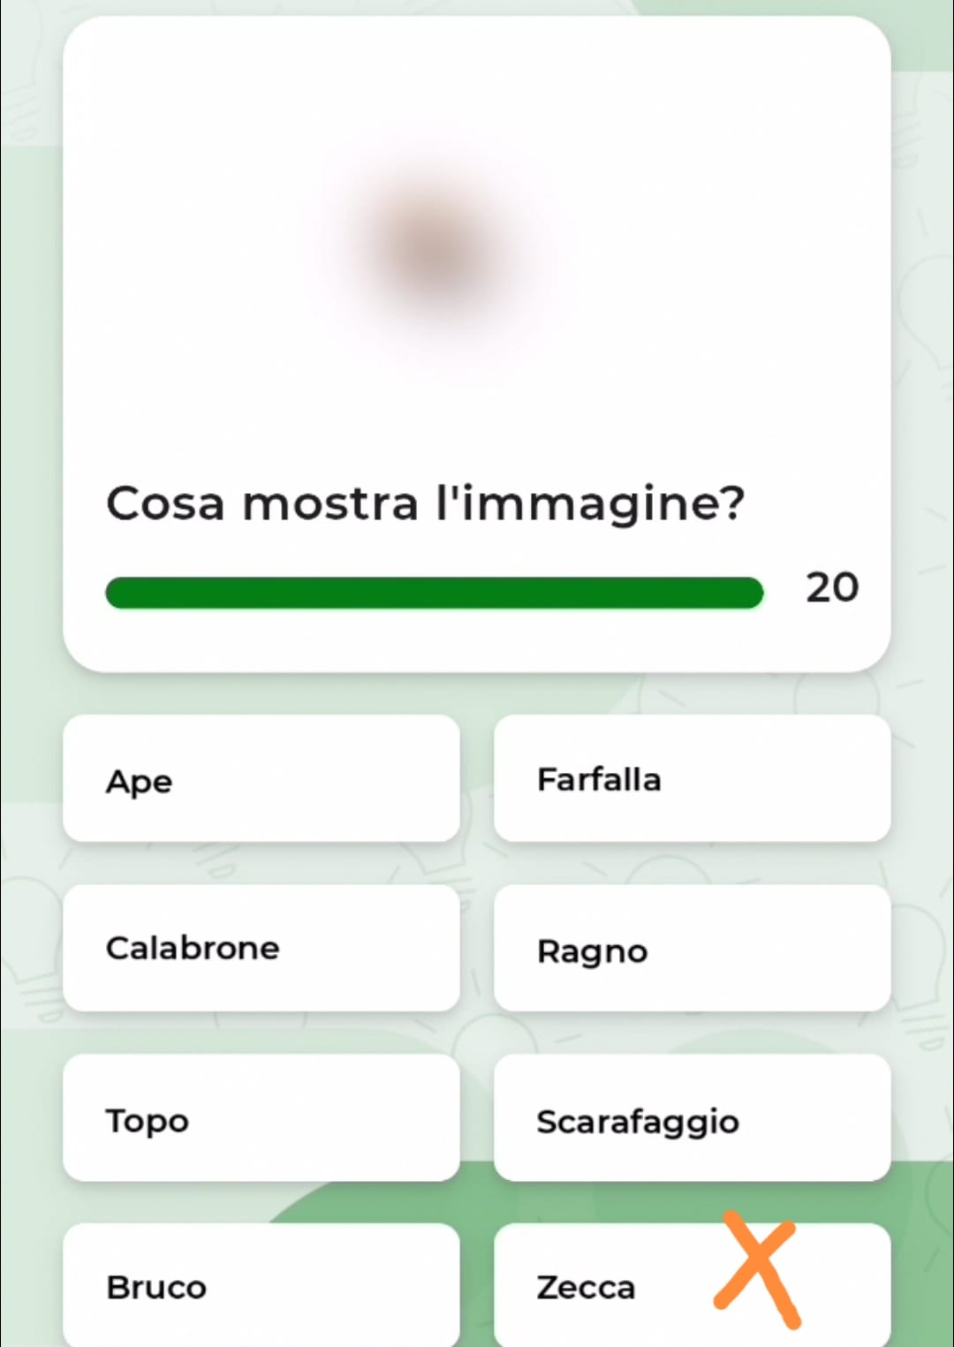Viewport: 954px width, 1347px height.
Task: Choose the Scarafaggio answer button
Action: click(692, 1117)
